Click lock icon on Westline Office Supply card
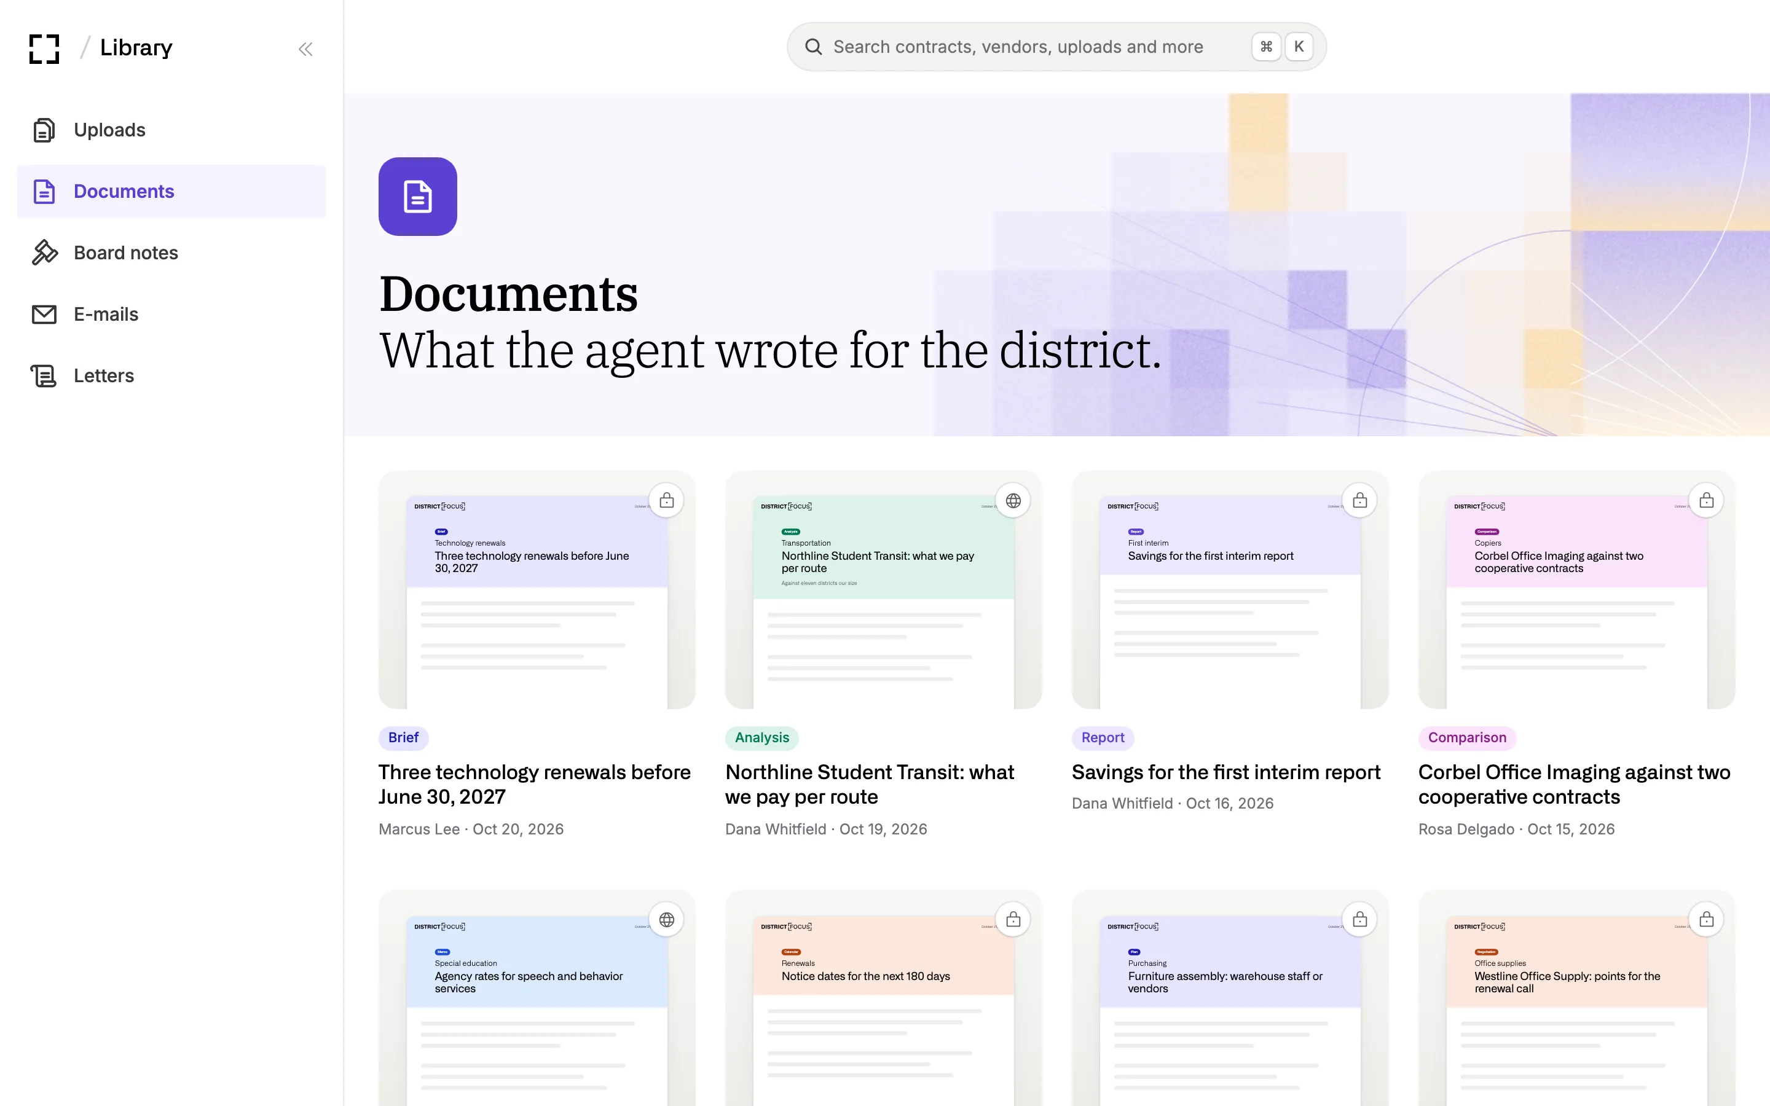1770x1106 pixels. (1706, 919)
